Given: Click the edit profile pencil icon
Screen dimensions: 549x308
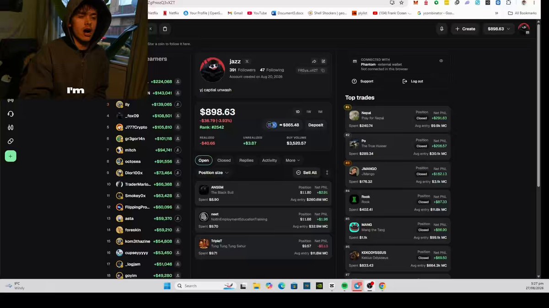Looking at the screenshot, I should (323, 62).
